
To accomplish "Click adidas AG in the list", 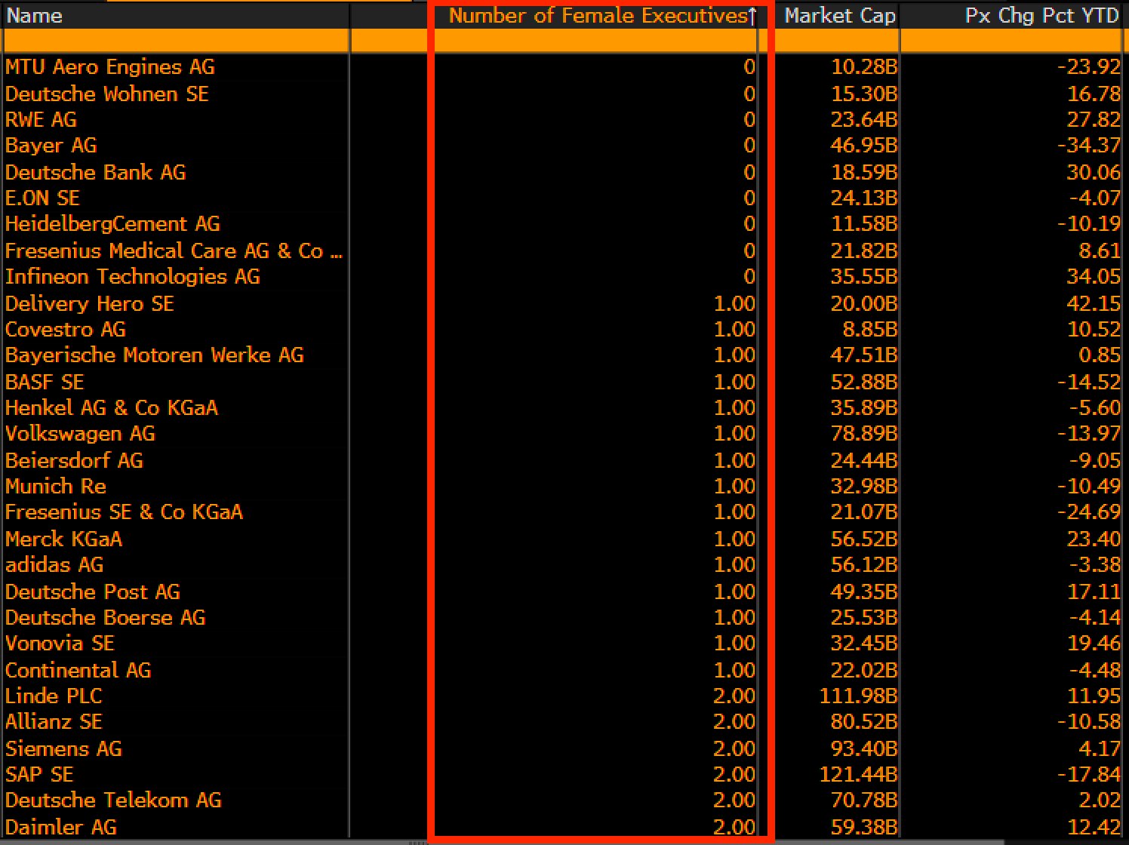I will pyautogui.click(x=54, y=565).
